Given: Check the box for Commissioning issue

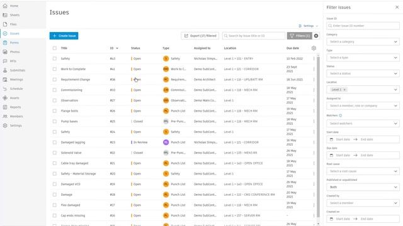Looking at the screenshot, I should pos(55,90).
